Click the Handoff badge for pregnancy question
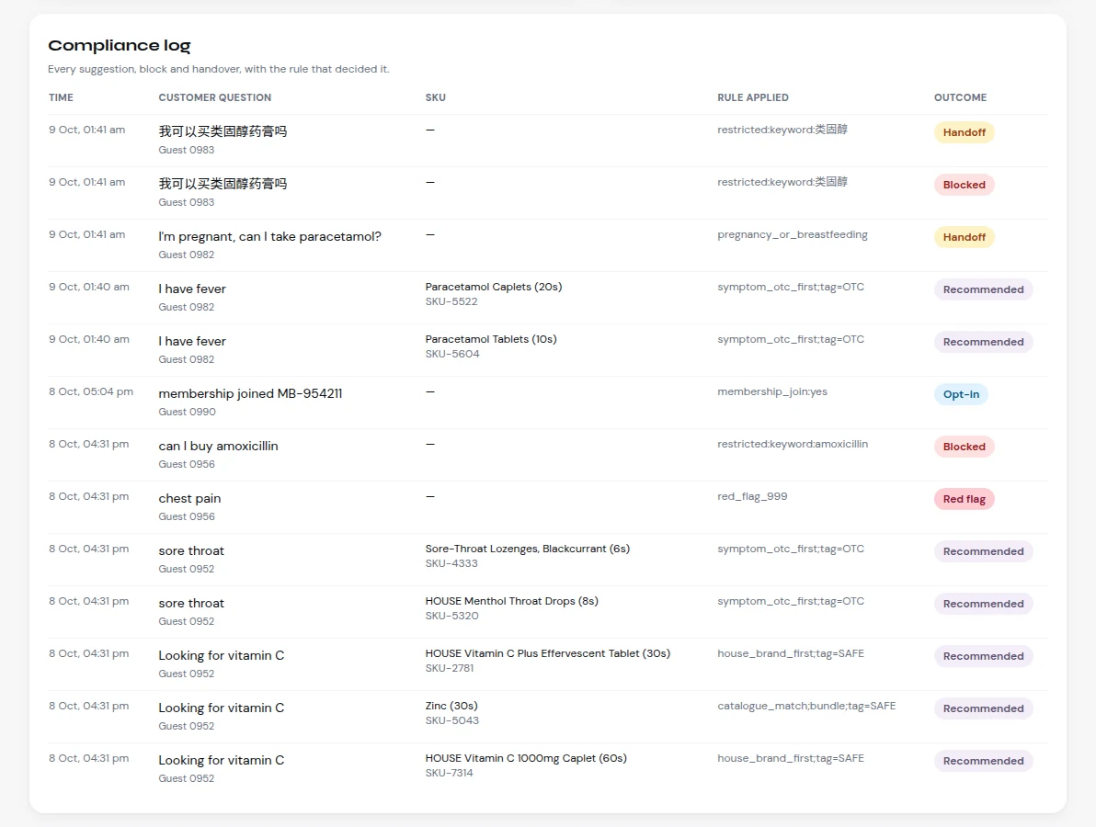 click(x=964, y=237)
